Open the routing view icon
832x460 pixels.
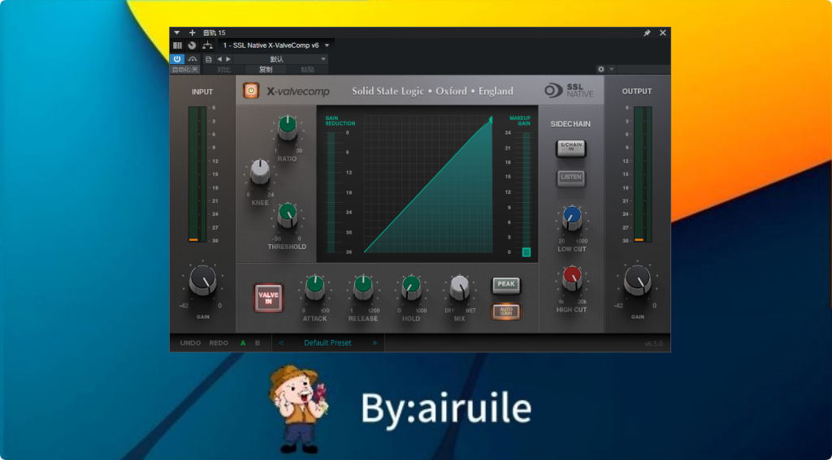[x=207, y=45]
